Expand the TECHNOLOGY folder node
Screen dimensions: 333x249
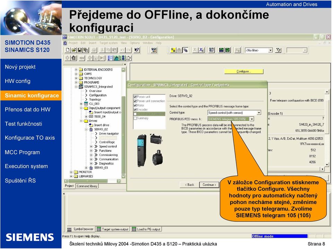[x=76, y=78]
